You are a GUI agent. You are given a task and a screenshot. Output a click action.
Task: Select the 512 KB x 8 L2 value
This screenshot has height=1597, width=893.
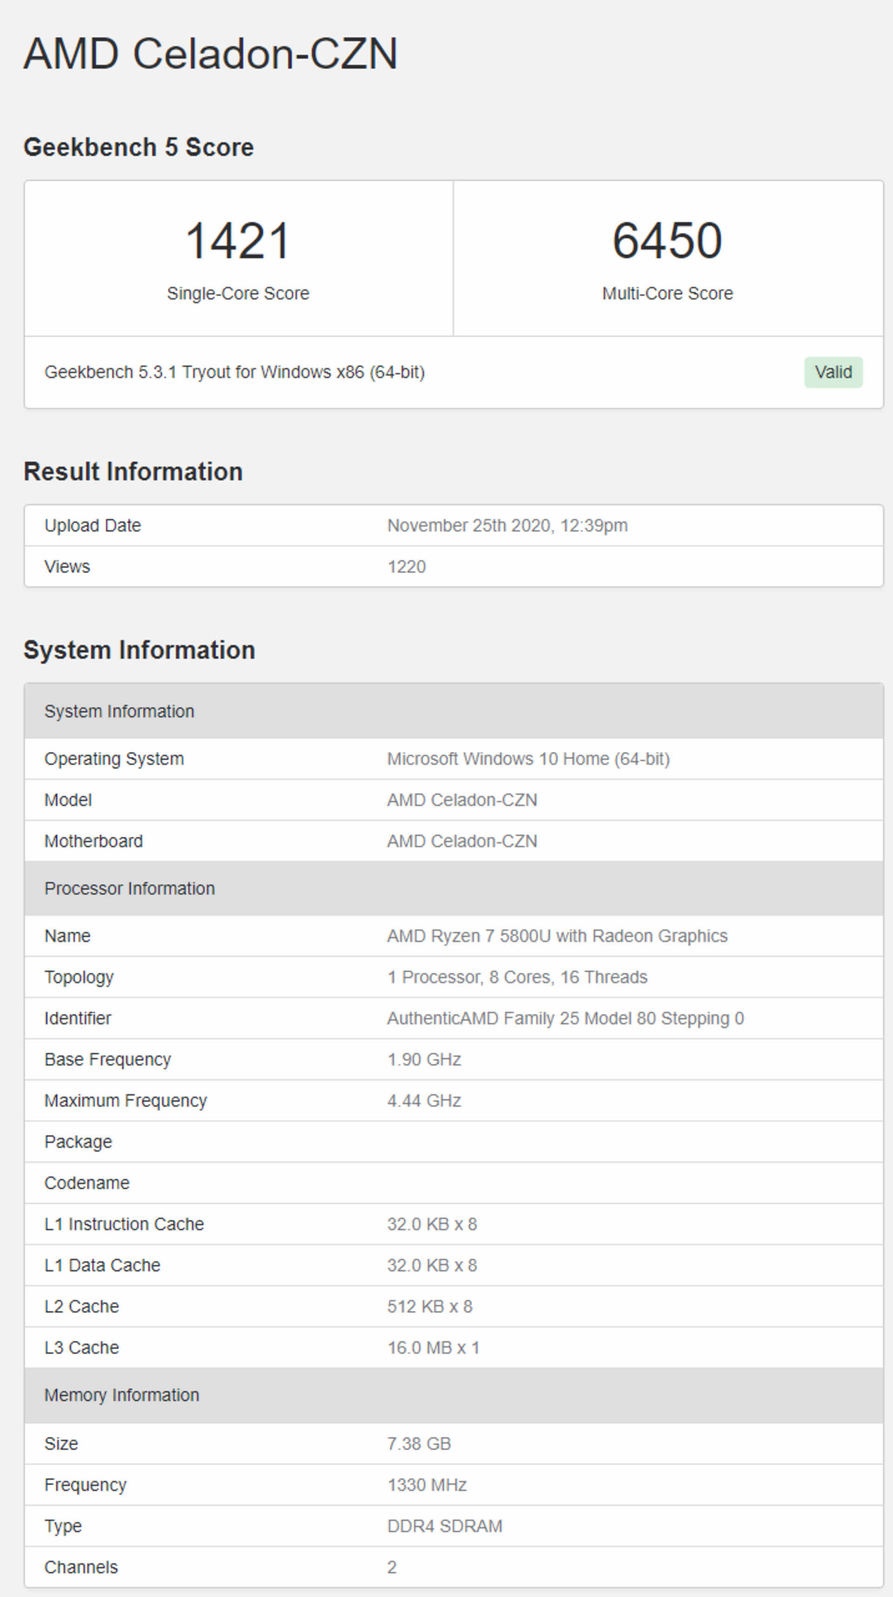click(x=429, y=1306)
